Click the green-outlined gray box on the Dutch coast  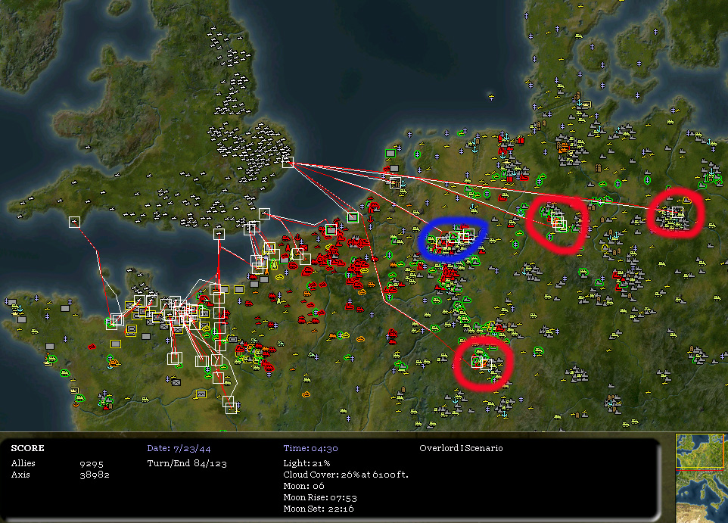point(353,217)
